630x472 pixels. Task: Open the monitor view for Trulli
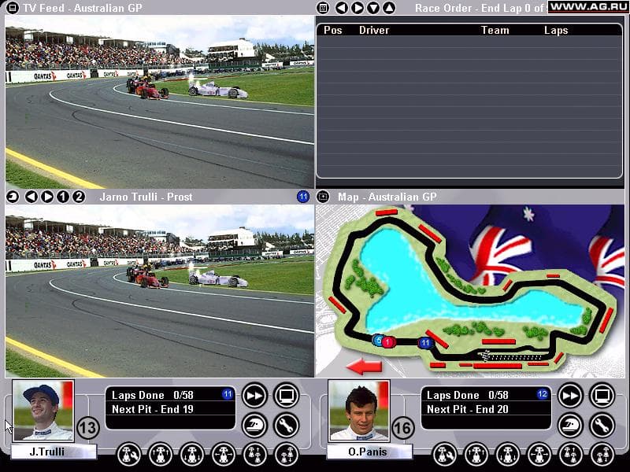[x=287, y=396]
